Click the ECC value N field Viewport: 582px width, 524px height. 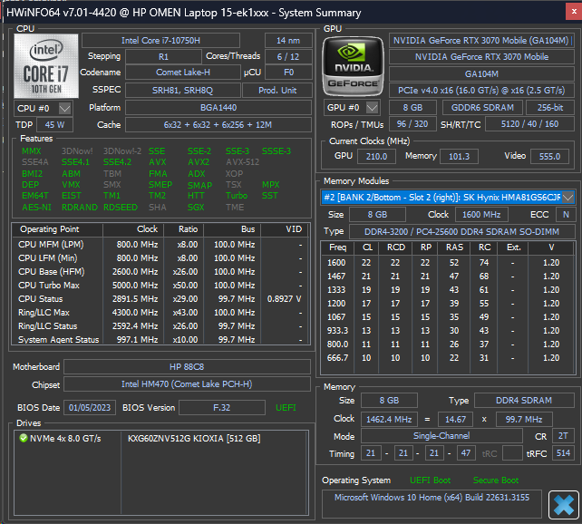tap(566, 215)
